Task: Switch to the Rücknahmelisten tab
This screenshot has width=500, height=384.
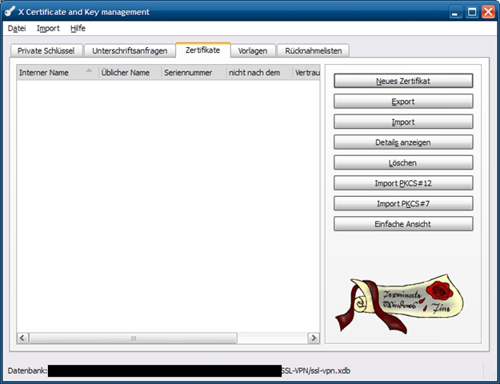Action: click(313, 50)
